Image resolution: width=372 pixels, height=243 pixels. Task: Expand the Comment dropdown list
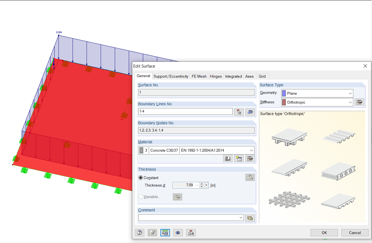(241, 217)
